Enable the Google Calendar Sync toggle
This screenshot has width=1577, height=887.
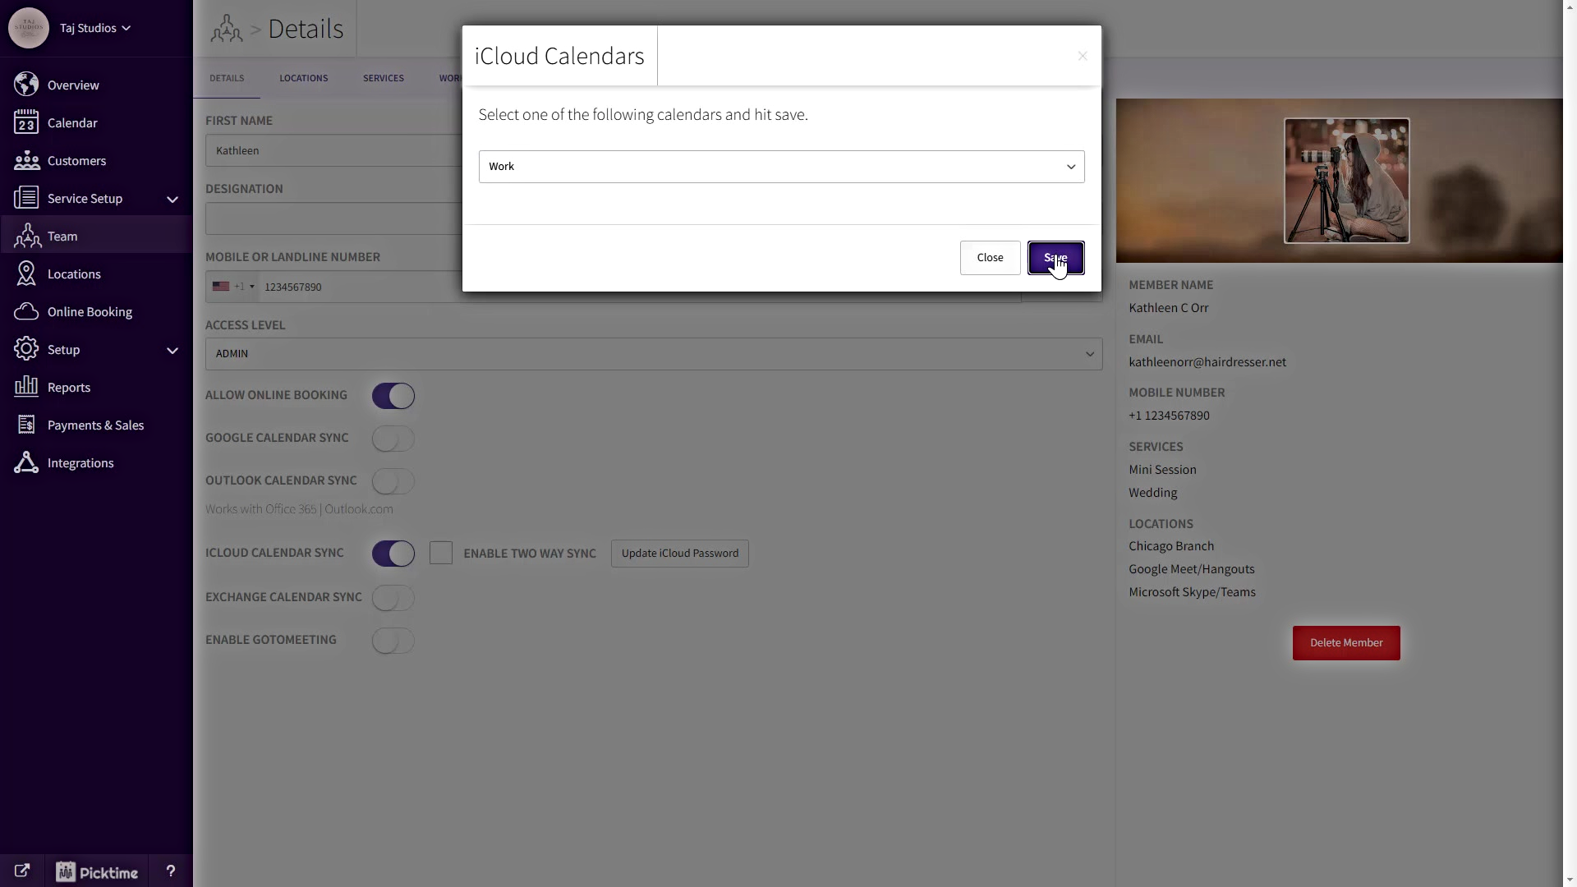coord(393,439)
